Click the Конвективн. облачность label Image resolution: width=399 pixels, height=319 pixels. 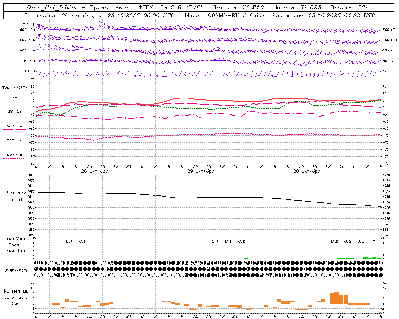[x=16, y=294]
